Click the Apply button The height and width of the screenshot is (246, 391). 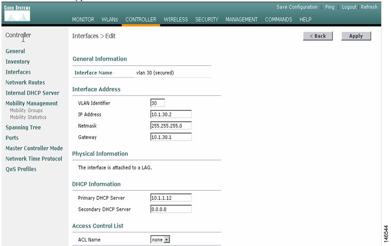pos(356,36)
